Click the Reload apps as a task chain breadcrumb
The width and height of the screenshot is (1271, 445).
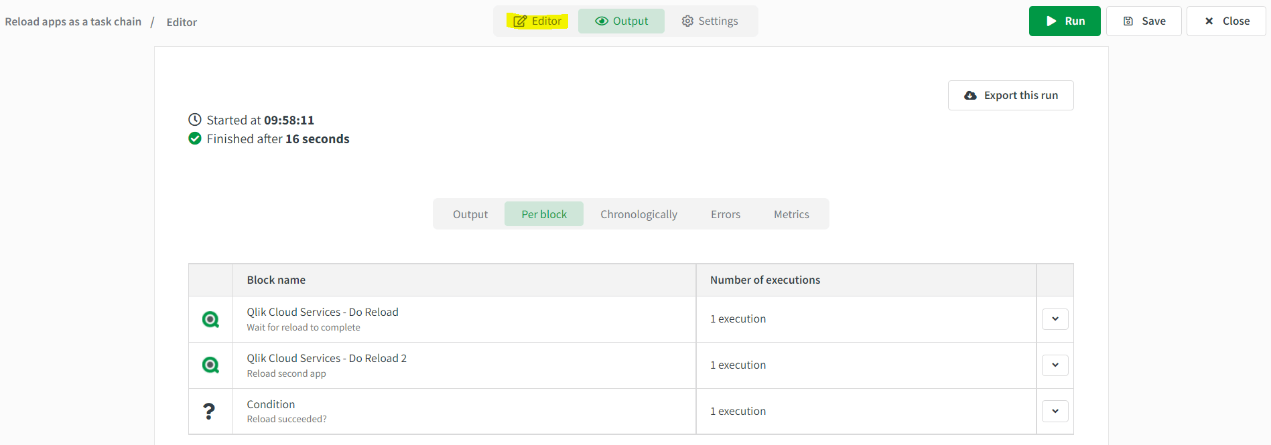[73, 22]
